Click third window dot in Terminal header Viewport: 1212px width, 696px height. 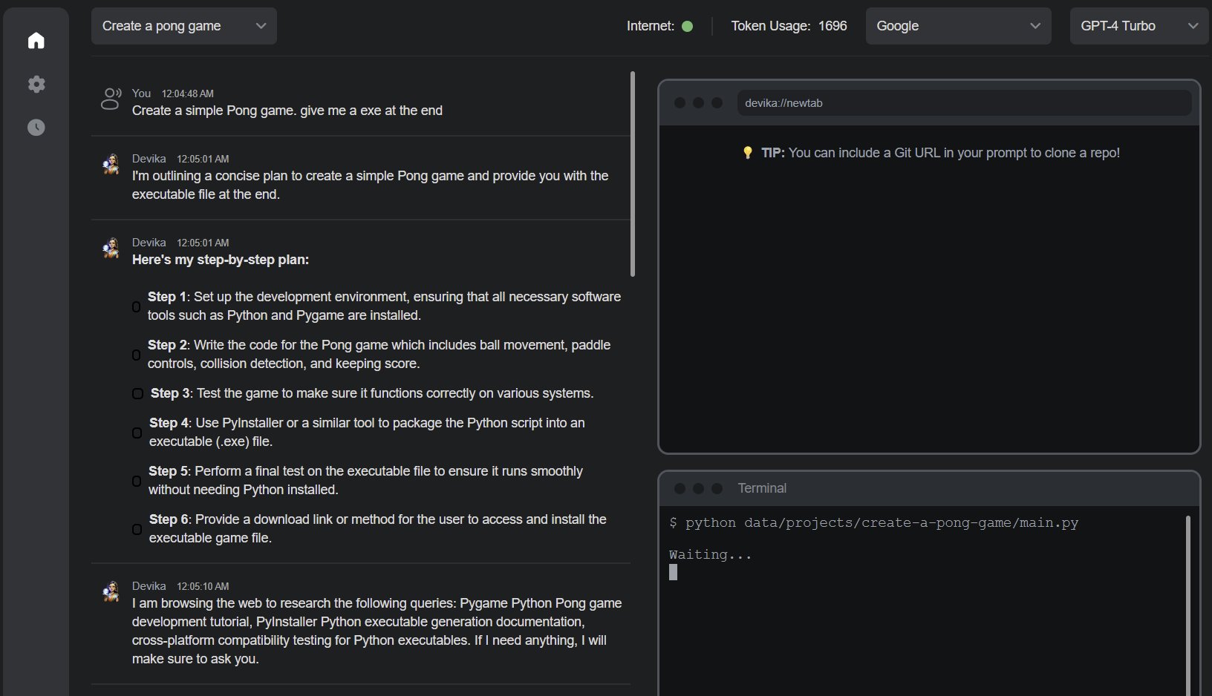(x=717, y=488)
